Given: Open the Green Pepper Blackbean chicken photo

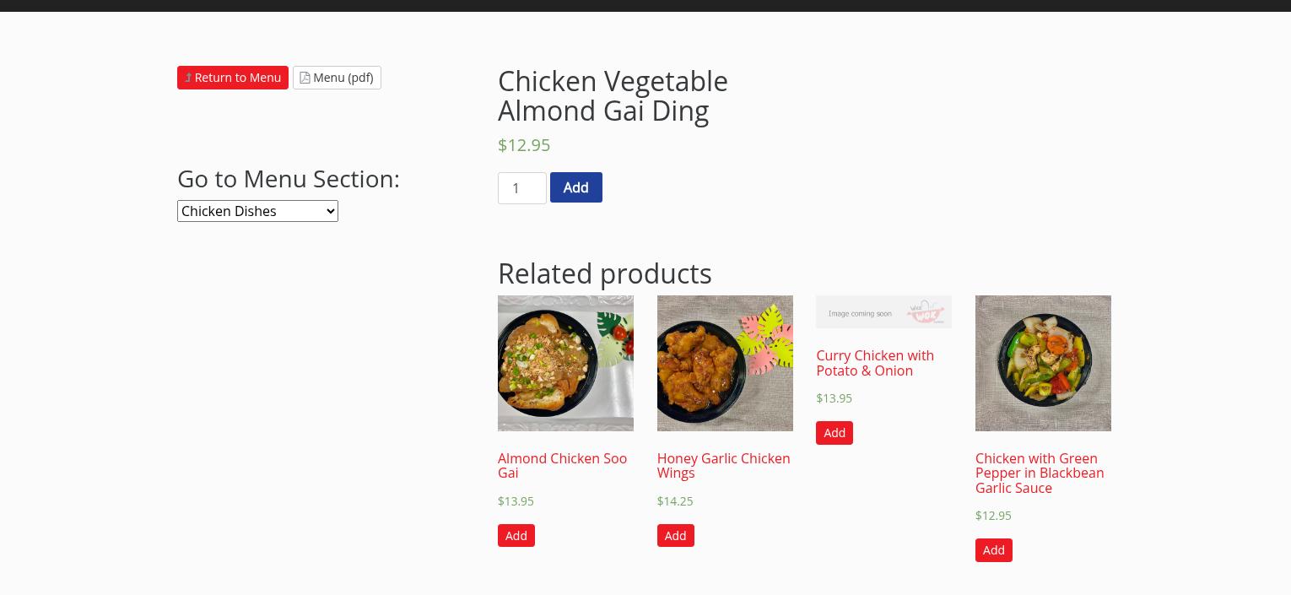Looking at the screenshot, I should coord(1043,363).
